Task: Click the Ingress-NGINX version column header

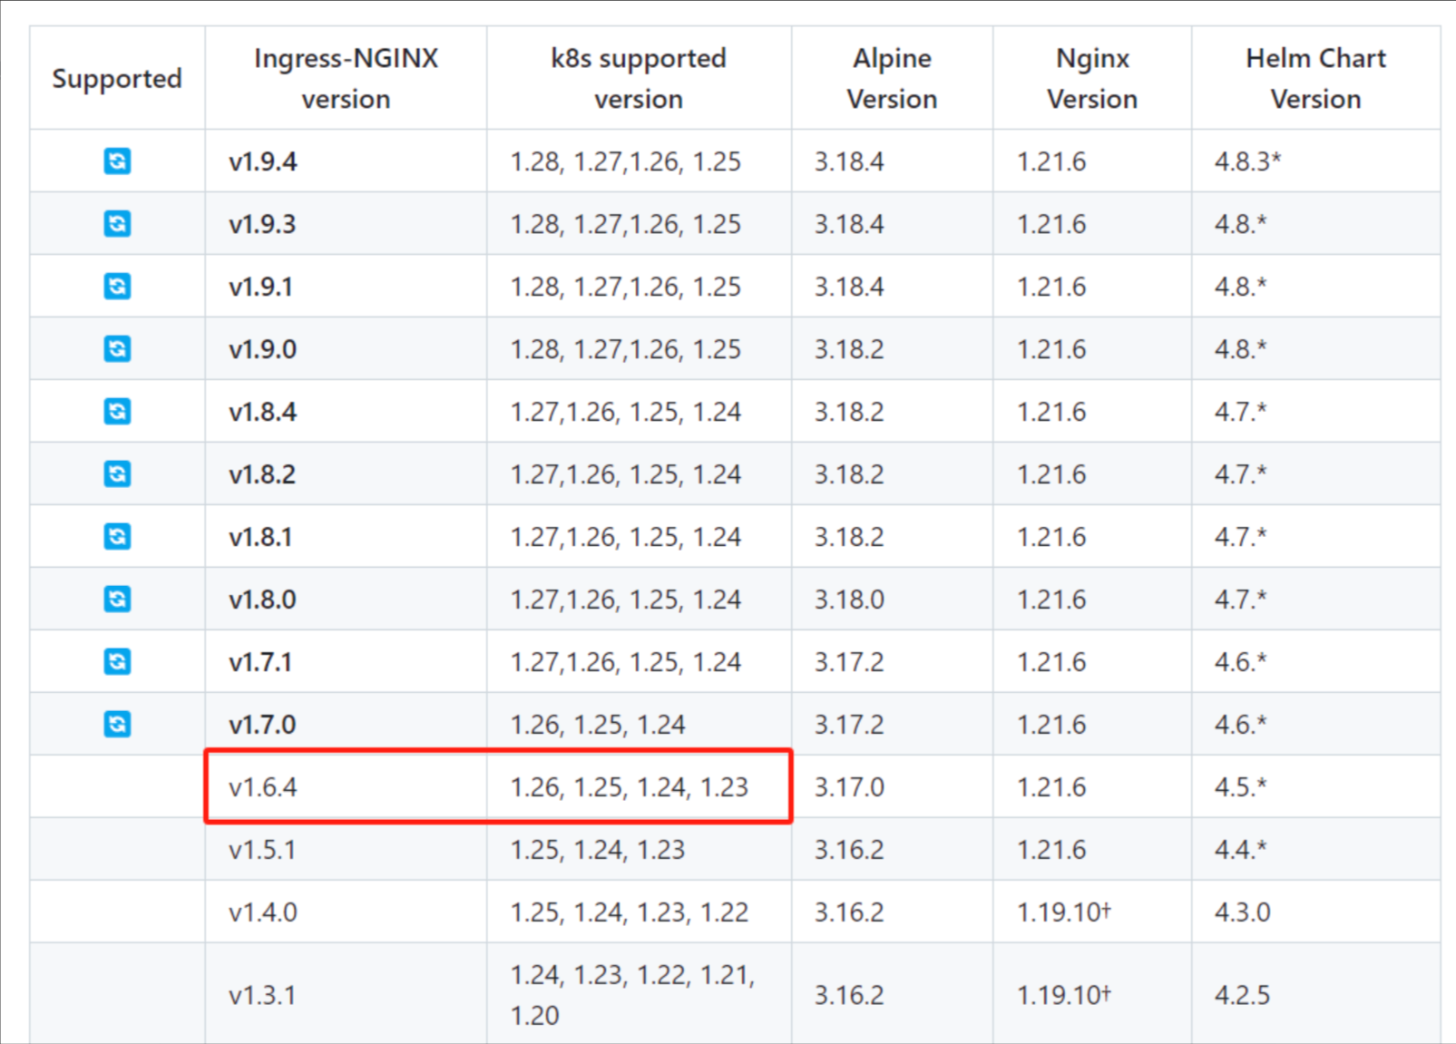Action: tap(346, 79)
